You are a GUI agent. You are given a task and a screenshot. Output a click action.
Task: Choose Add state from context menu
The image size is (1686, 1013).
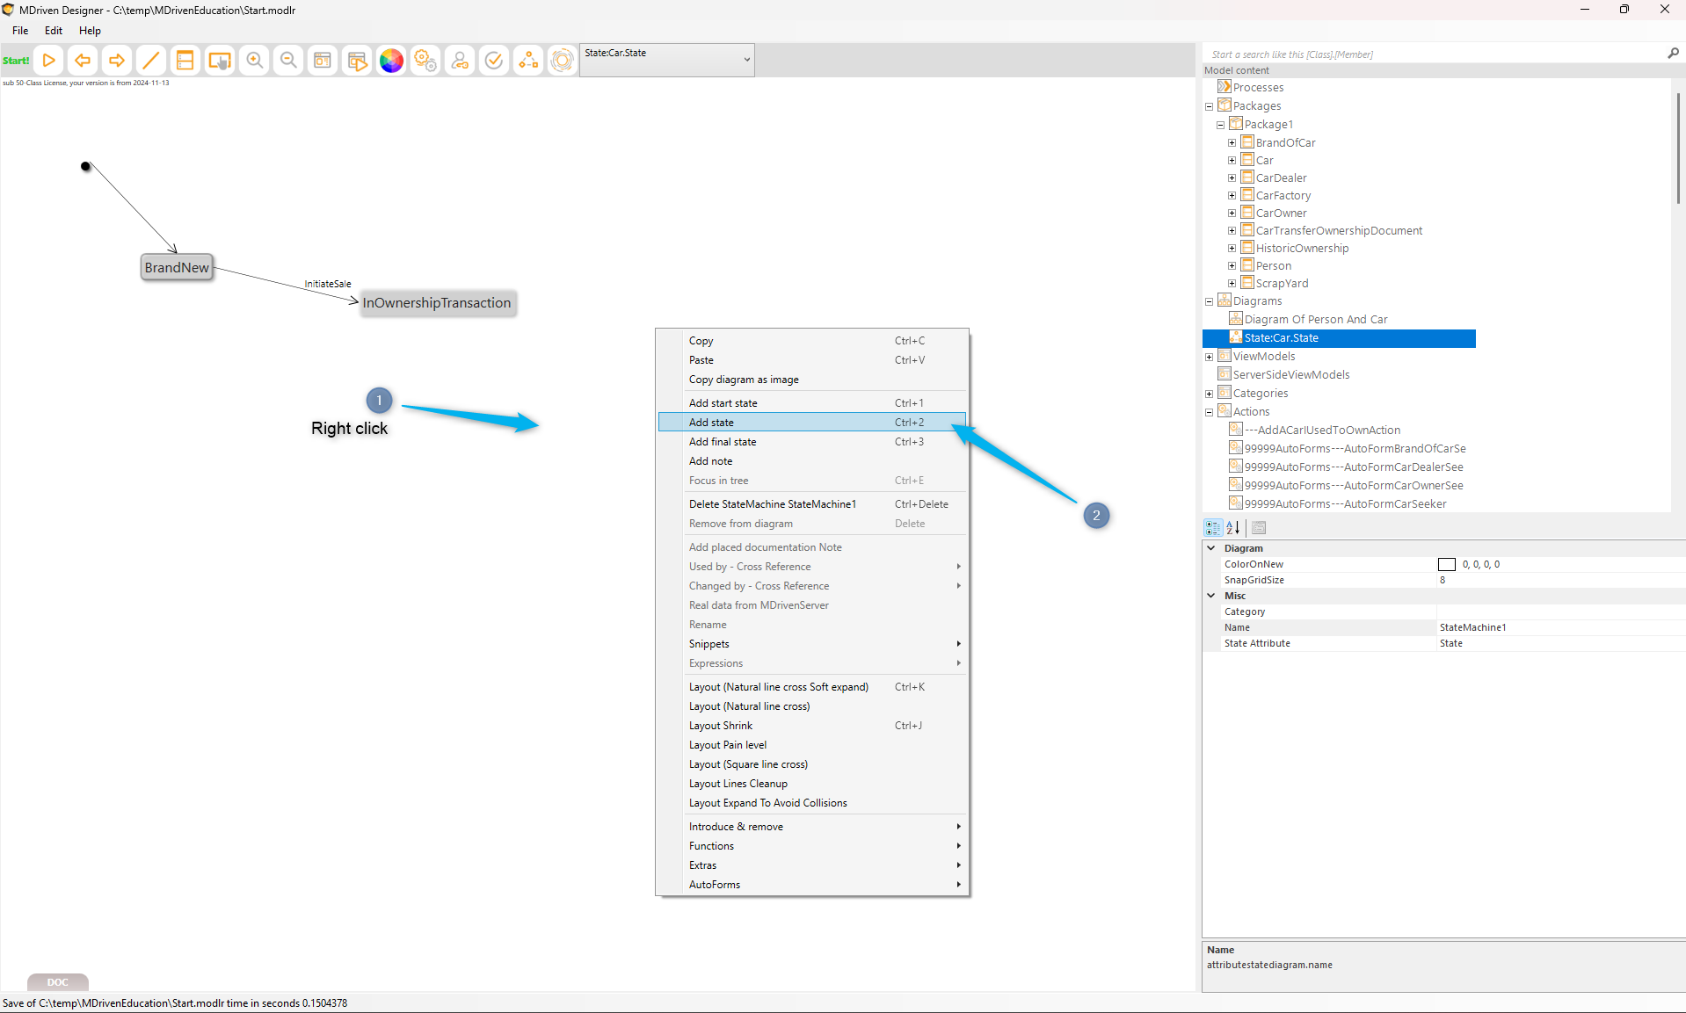pos(711,423)
